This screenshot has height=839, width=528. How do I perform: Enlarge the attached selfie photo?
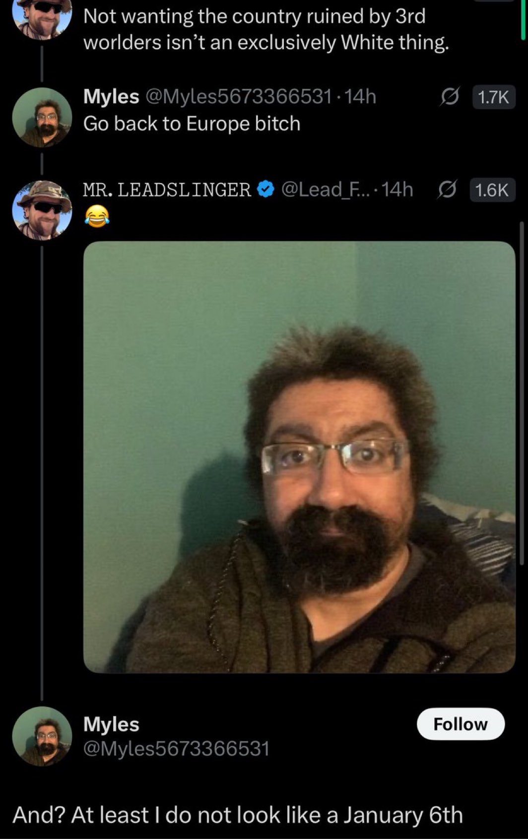click(299, 457)
